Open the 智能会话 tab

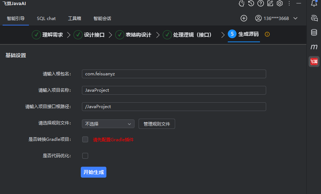click(x=102, y=18)
